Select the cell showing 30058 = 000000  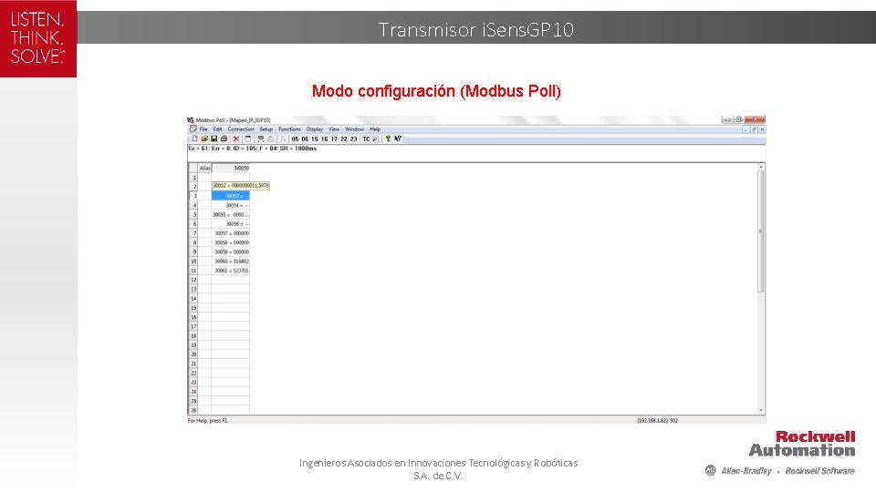pyautogui.click(x=231, y=242)
